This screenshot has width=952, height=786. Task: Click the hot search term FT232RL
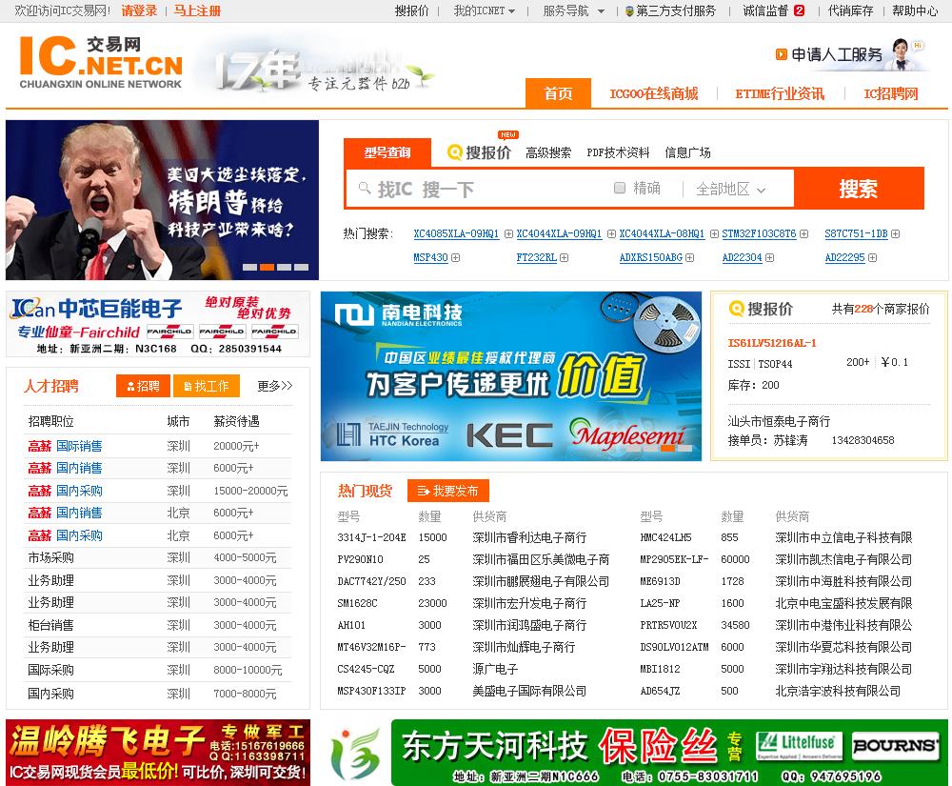point(537,257)
